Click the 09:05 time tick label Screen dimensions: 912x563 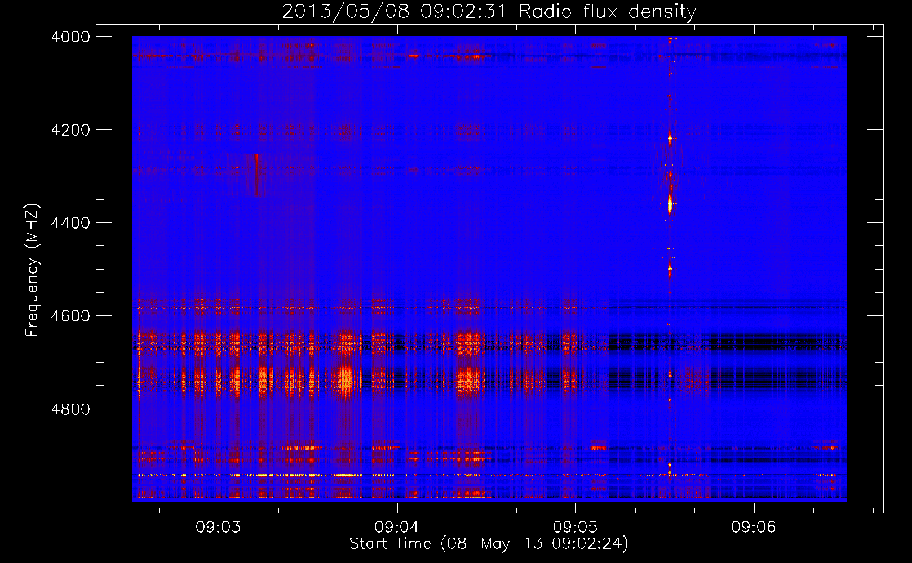[575, 528]
